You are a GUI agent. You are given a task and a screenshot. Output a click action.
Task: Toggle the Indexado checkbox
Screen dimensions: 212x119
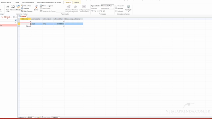pyautogui.click(x=116, y=11)
